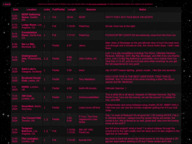Go back using the « back button

click(x=7, y=4)
